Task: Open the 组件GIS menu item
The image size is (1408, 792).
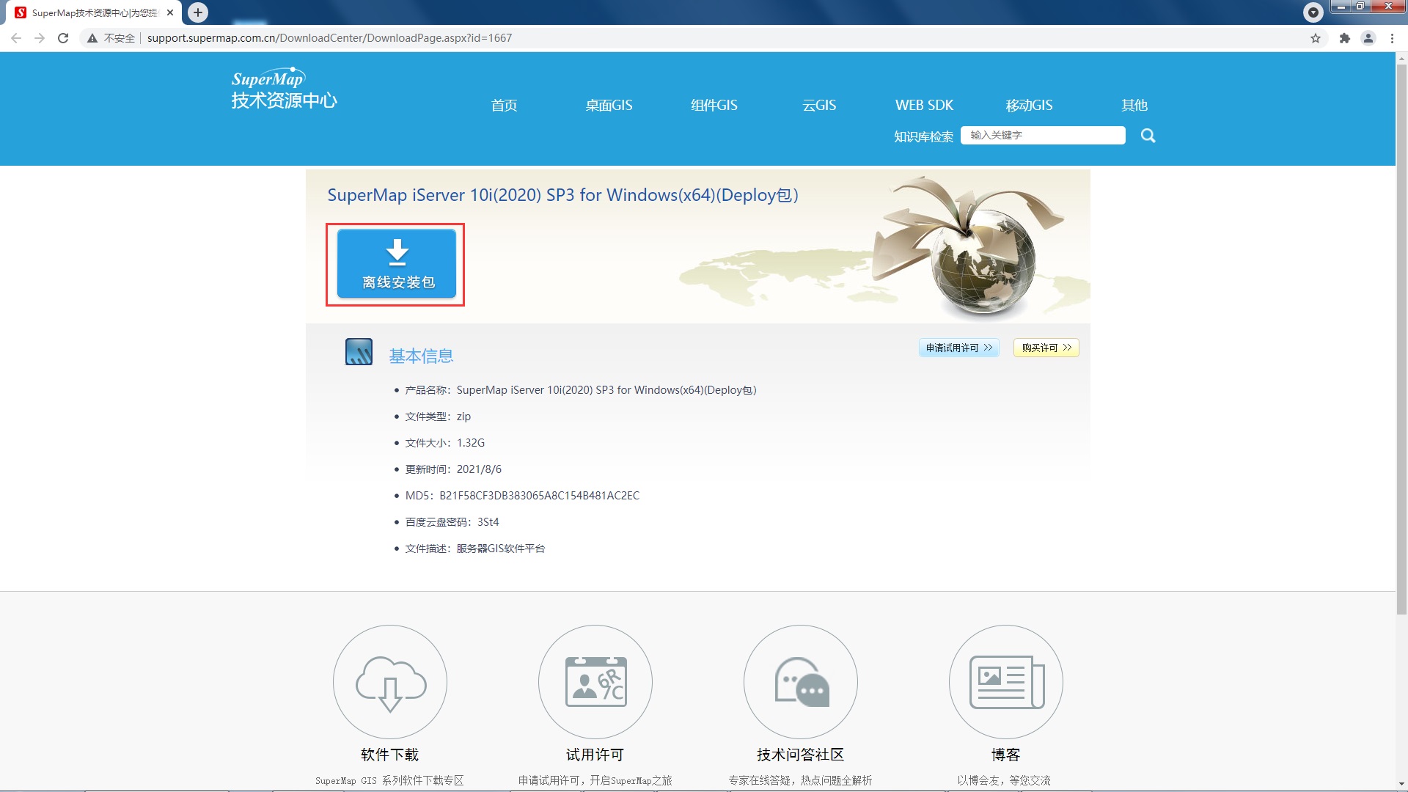Action: [x=714, y=105]
